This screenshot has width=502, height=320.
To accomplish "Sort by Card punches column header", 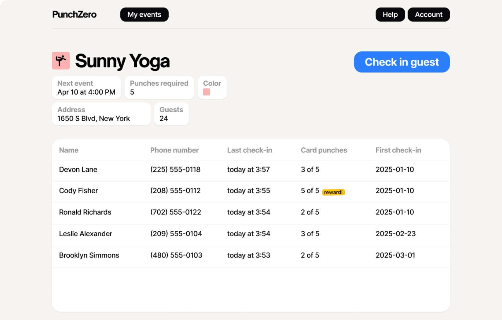I will coord(324,150).
